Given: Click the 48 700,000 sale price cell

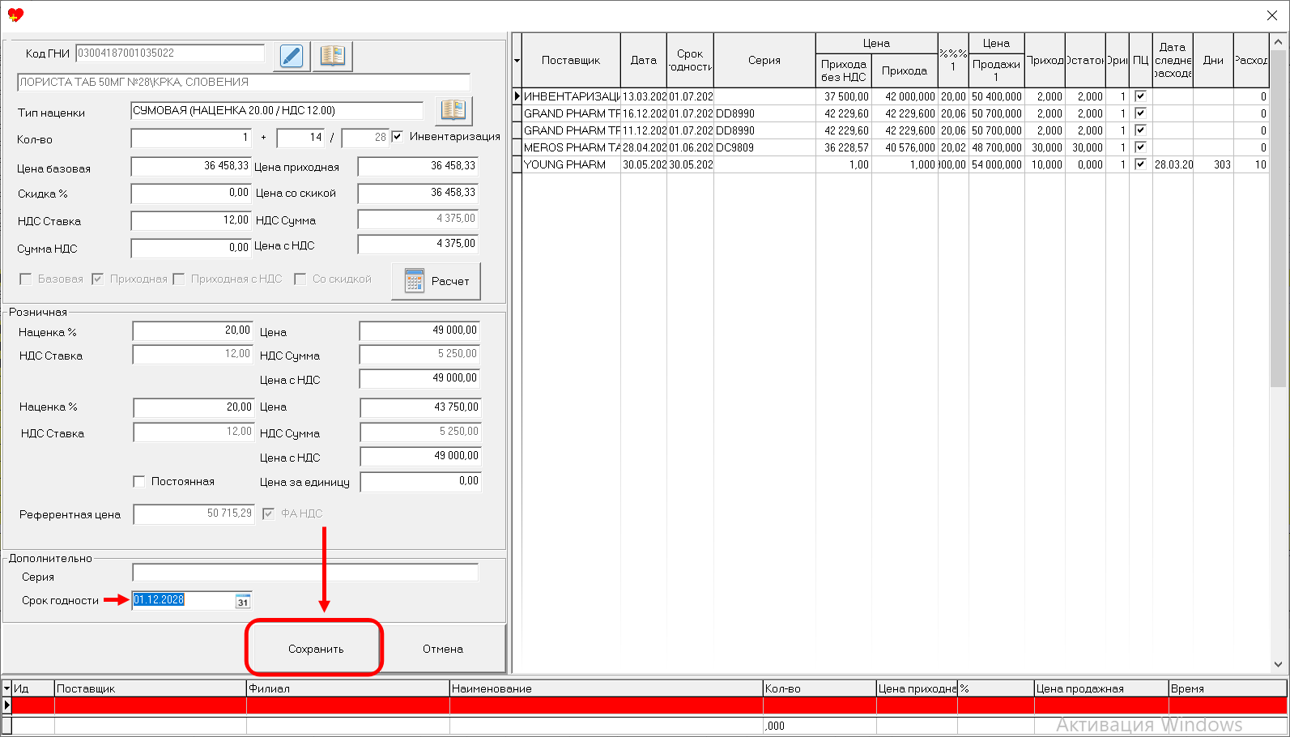Looking at the screenshot, I should click(997, 147).
